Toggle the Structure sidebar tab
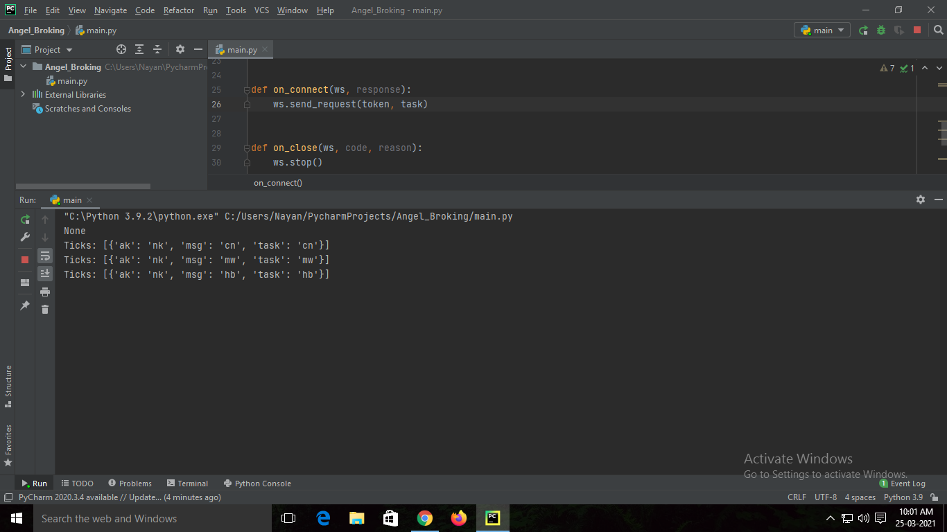Viewport: 947px width, 532px height. point(8,386)
